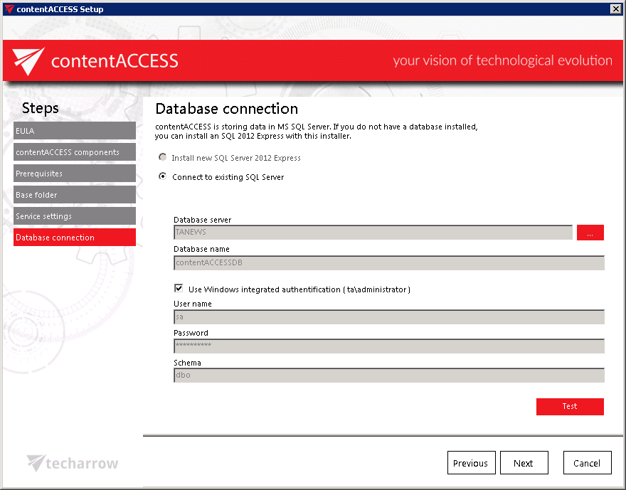Viewport: 626px width, 490px height.
Task: Open the EULA step
Action: pos(74,131)
